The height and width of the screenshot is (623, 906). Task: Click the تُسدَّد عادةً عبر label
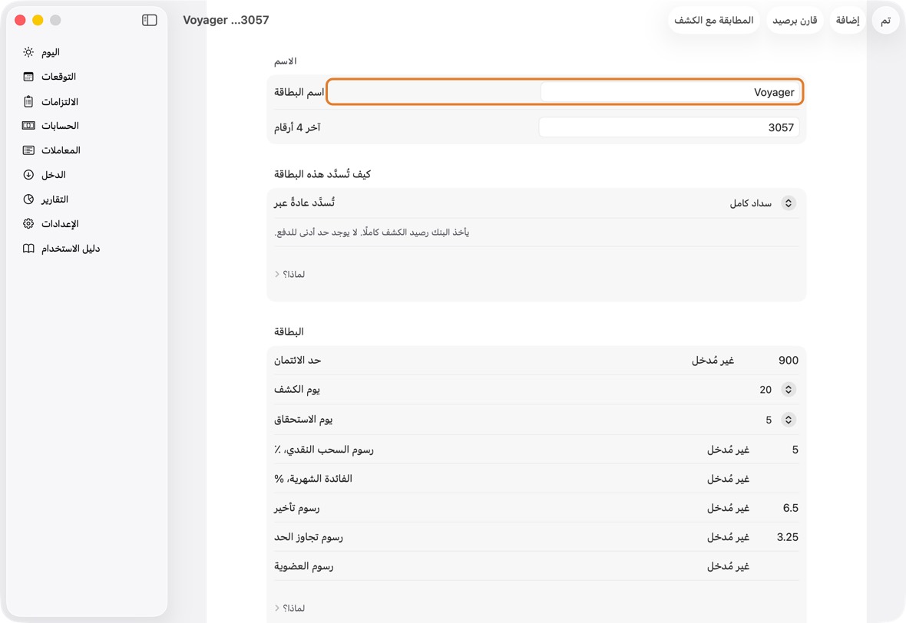305,203
